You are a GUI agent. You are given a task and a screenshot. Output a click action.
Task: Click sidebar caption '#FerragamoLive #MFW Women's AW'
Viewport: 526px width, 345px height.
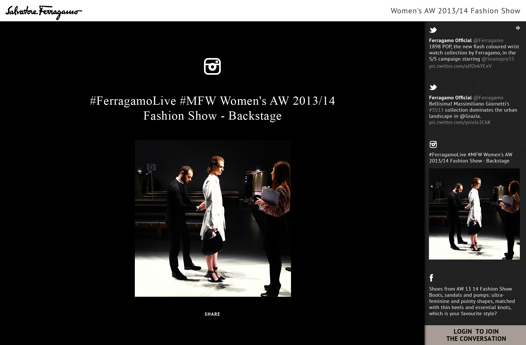[x=471, y=155]
